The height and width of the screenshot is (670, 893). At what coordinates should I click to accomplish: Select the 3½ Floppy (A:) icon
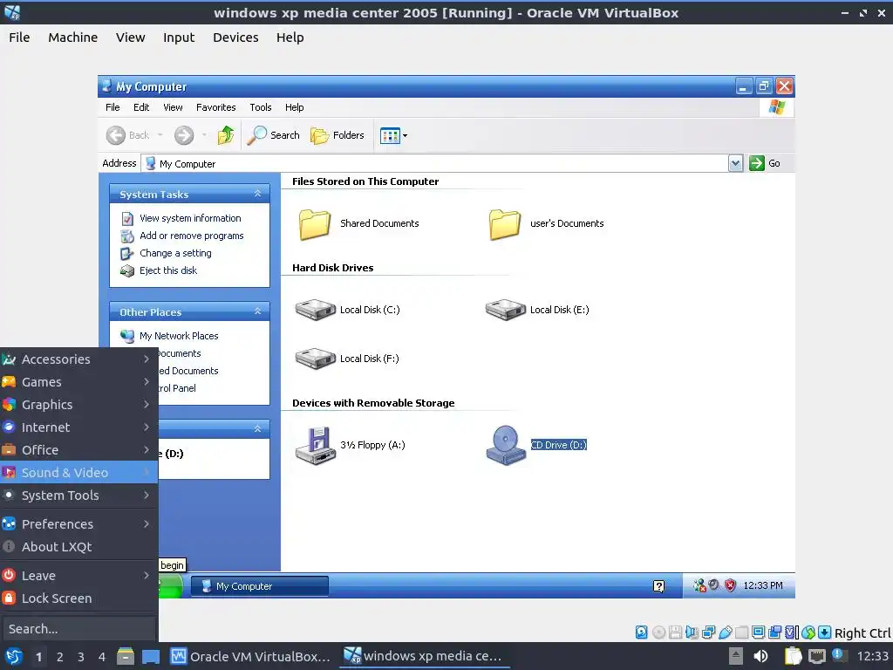pos(316,446)
